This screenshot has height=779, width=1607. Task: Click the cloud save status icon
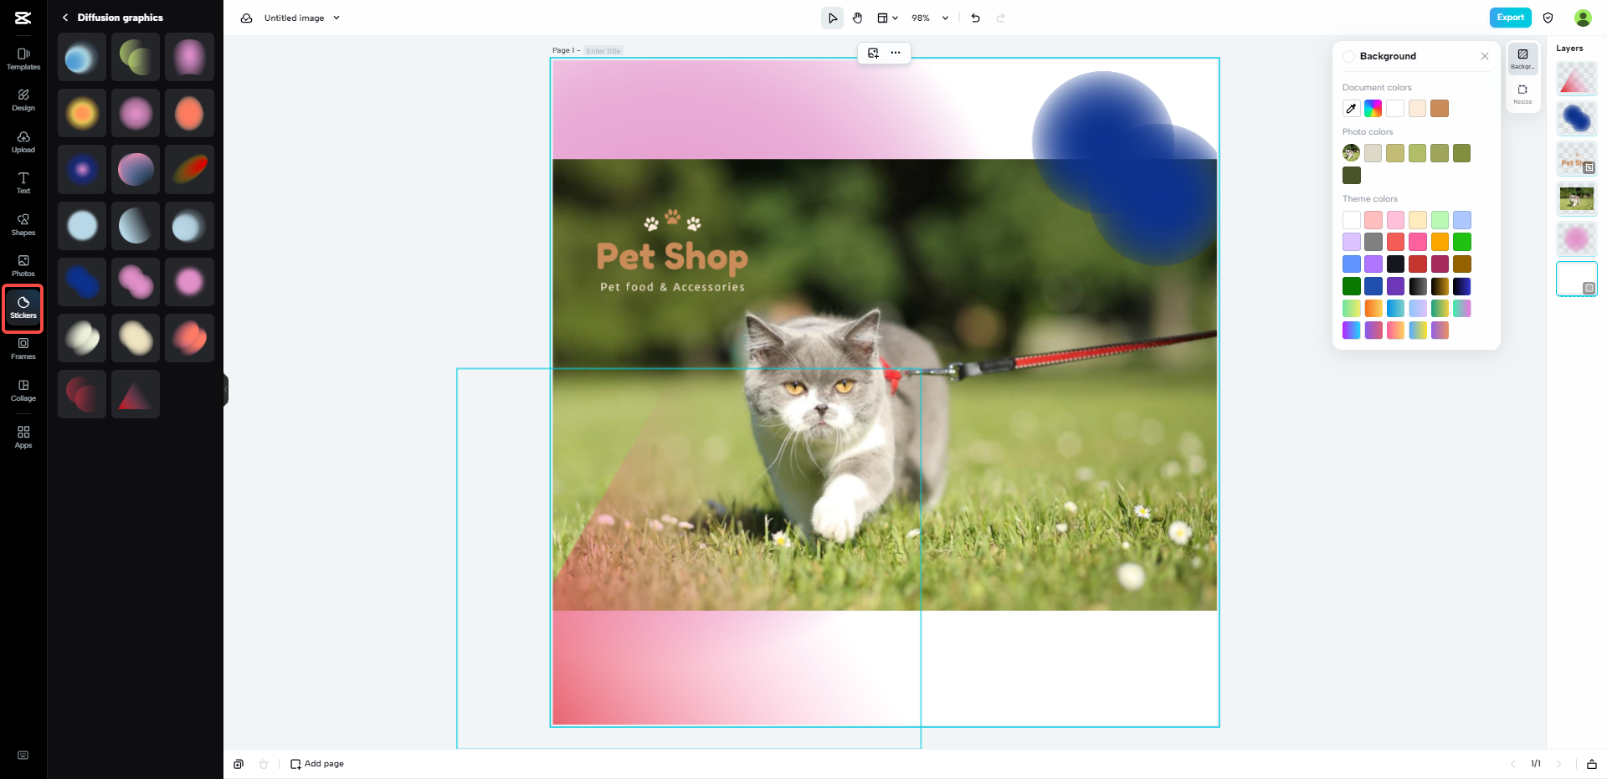click(247, 18)
